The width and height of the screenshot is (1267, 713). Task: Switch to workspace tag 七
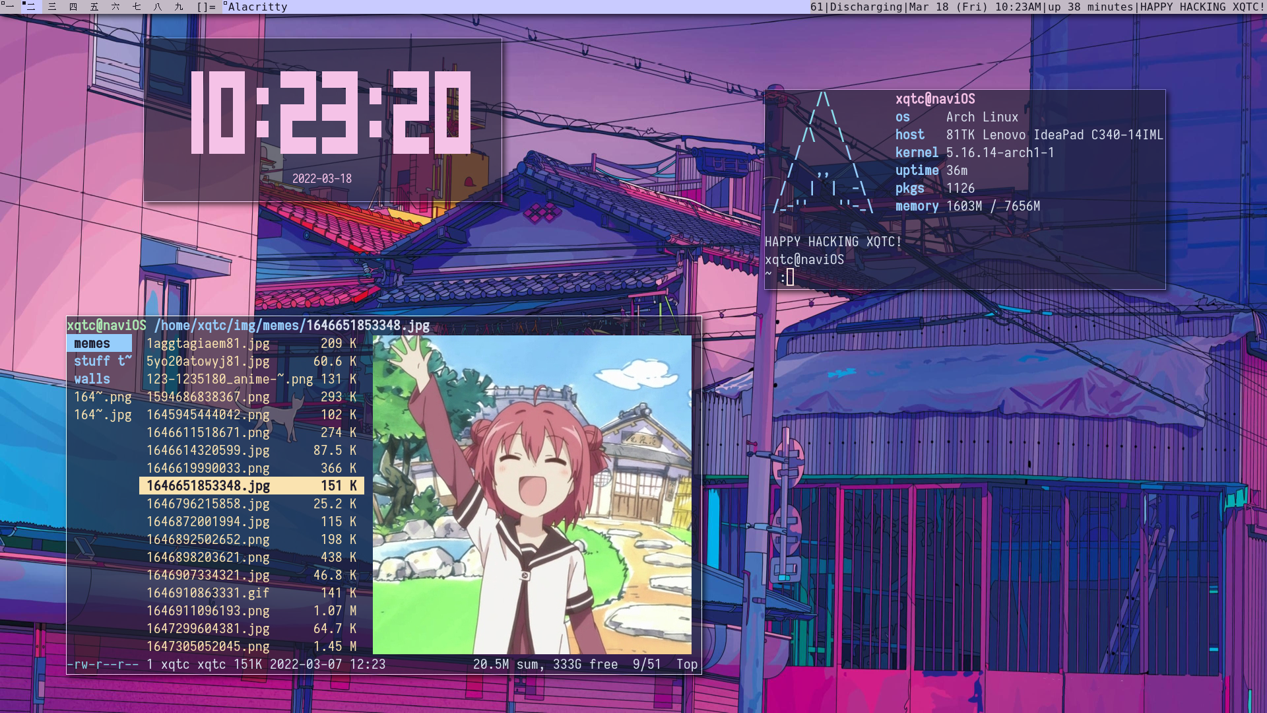(137, 7)
